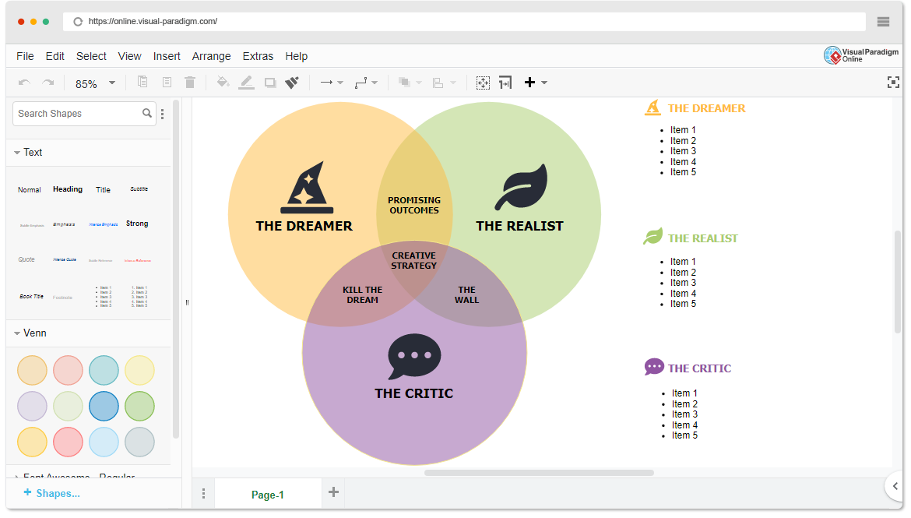
Task: Pick the gray Venn circle shape
Action: click(x=139, y=442)
